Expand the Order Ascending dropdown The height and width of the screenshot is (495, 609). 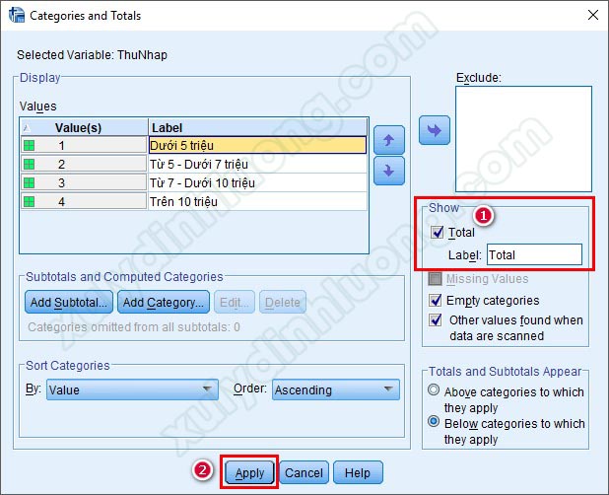tap(335, 389)
